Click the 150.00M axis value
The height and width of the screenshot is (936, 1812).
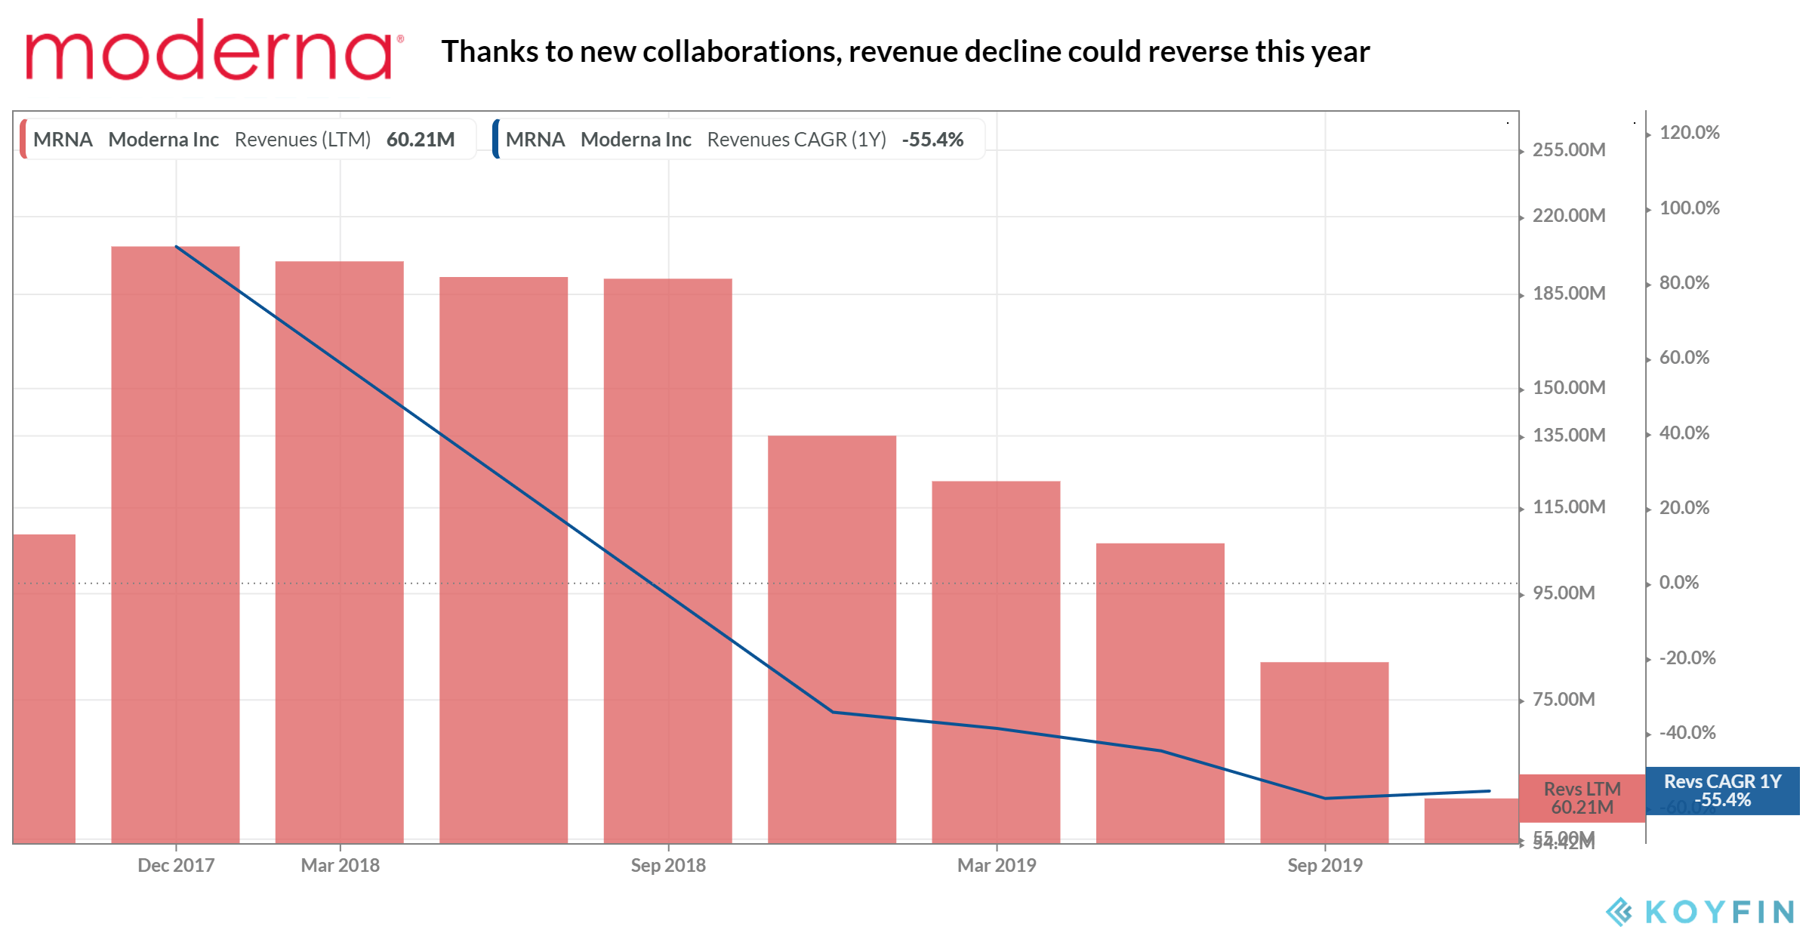(1569, 387)
